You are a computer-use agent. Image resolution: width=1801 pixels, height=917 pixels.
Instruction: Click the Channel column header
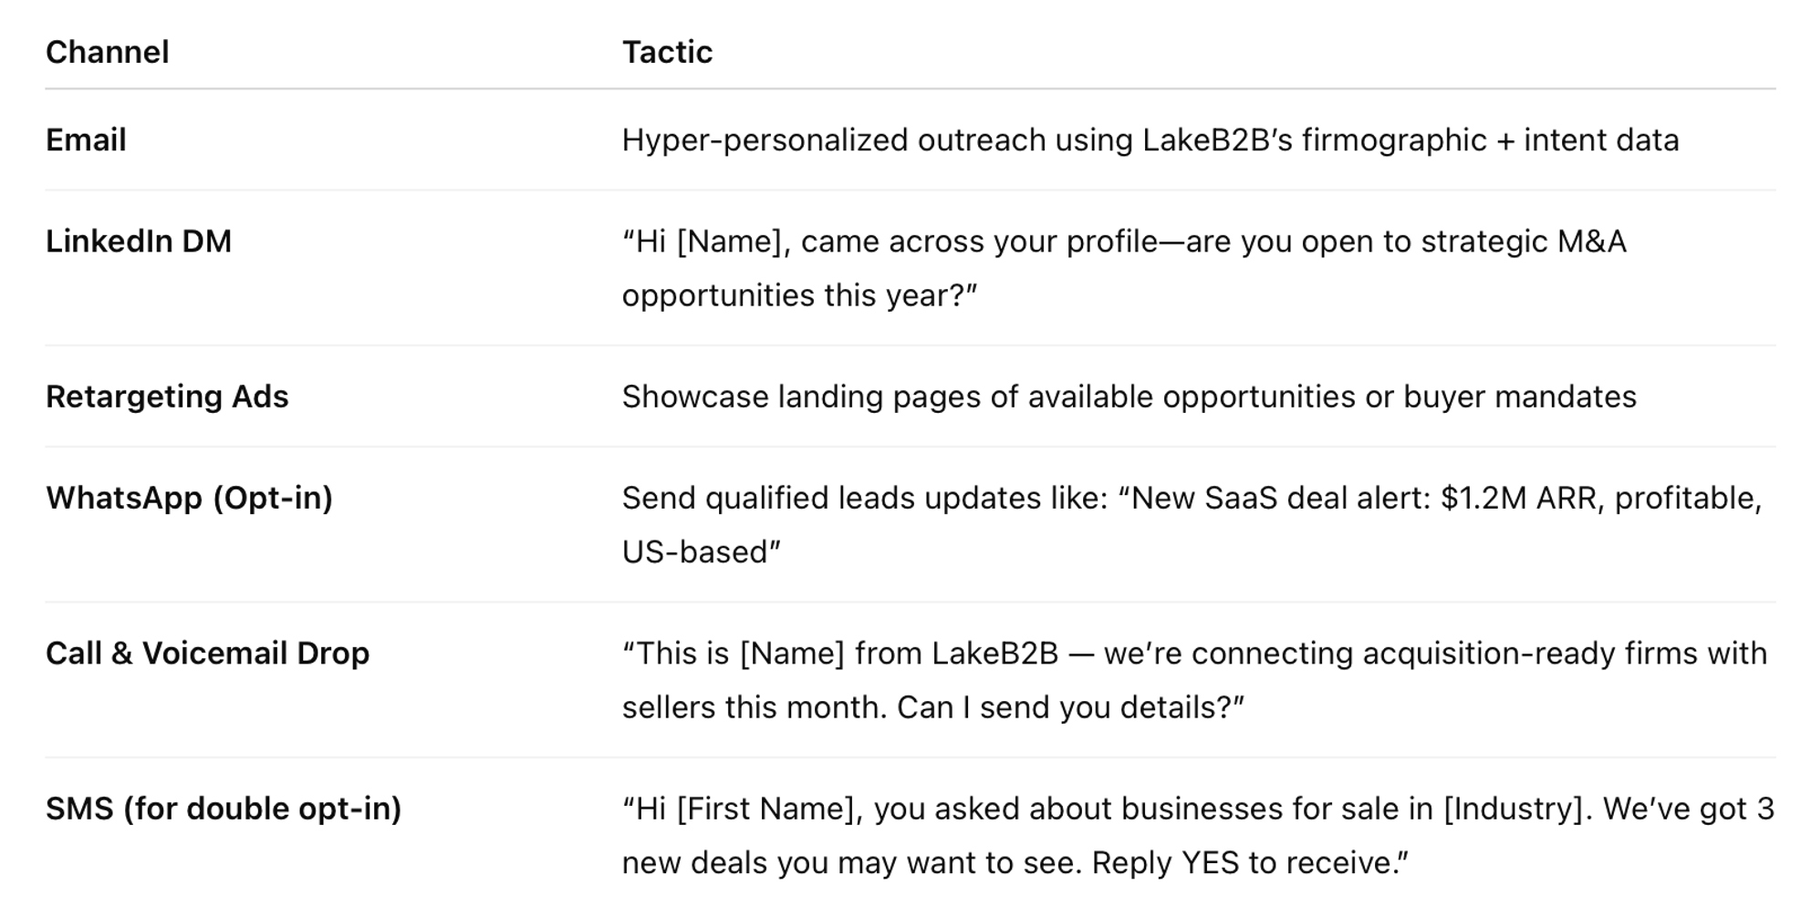(108, 52)
